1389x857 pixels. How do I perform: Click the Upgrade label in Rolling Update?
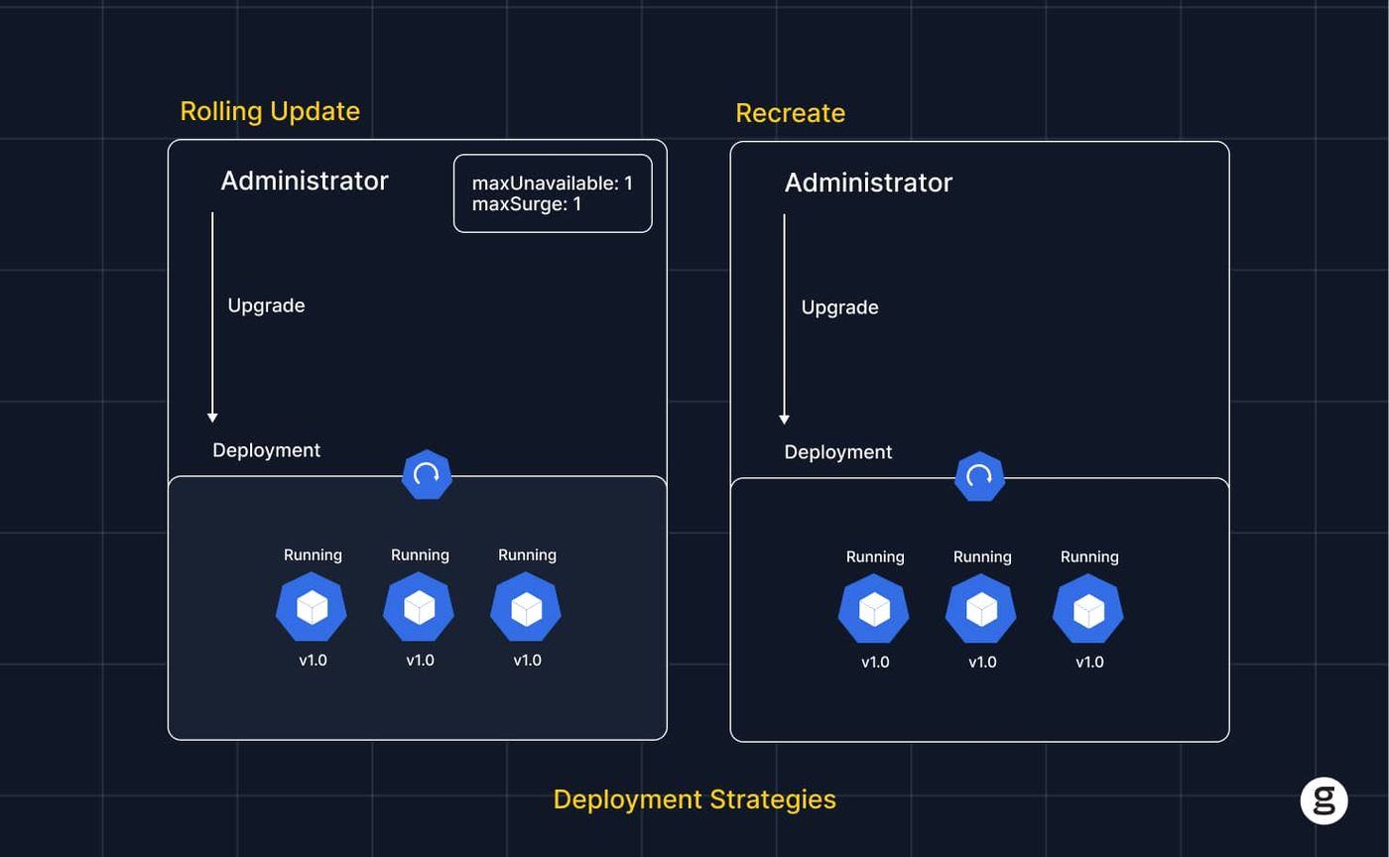[x=266, y=306]
